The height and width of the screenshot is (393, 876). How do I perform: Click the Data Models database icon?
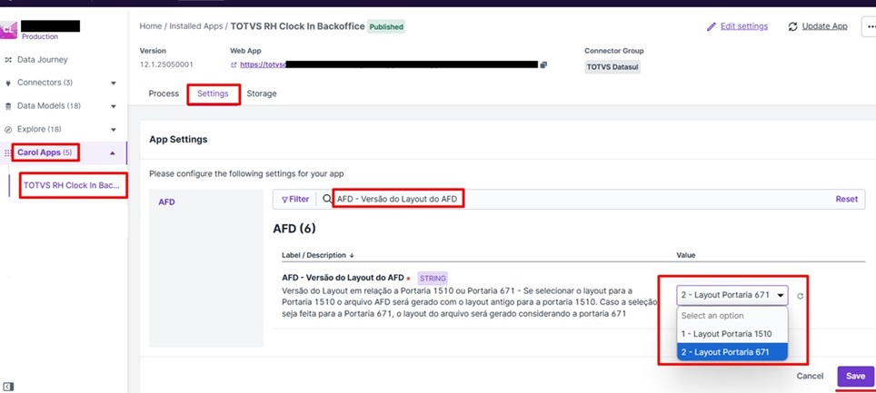pos(8,106)
